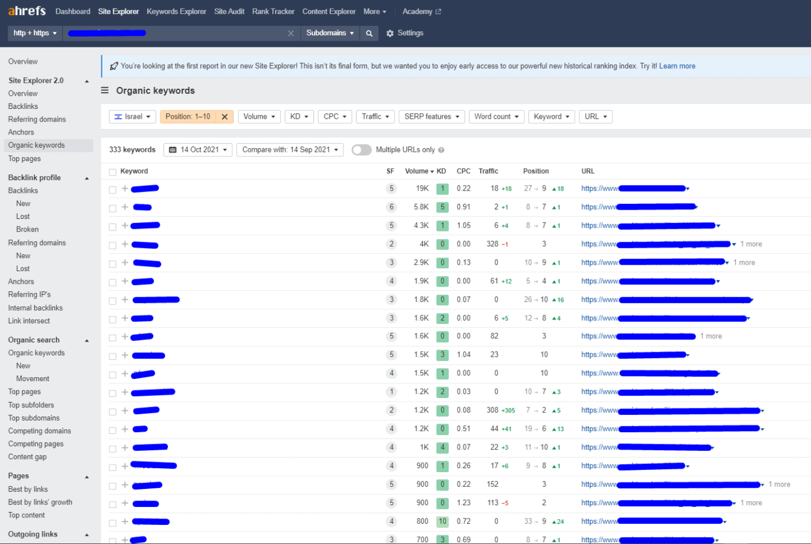This screenshot has width=811, height=544.
Task: Remove the Position 1–10 filter
Action: (224, 117)
